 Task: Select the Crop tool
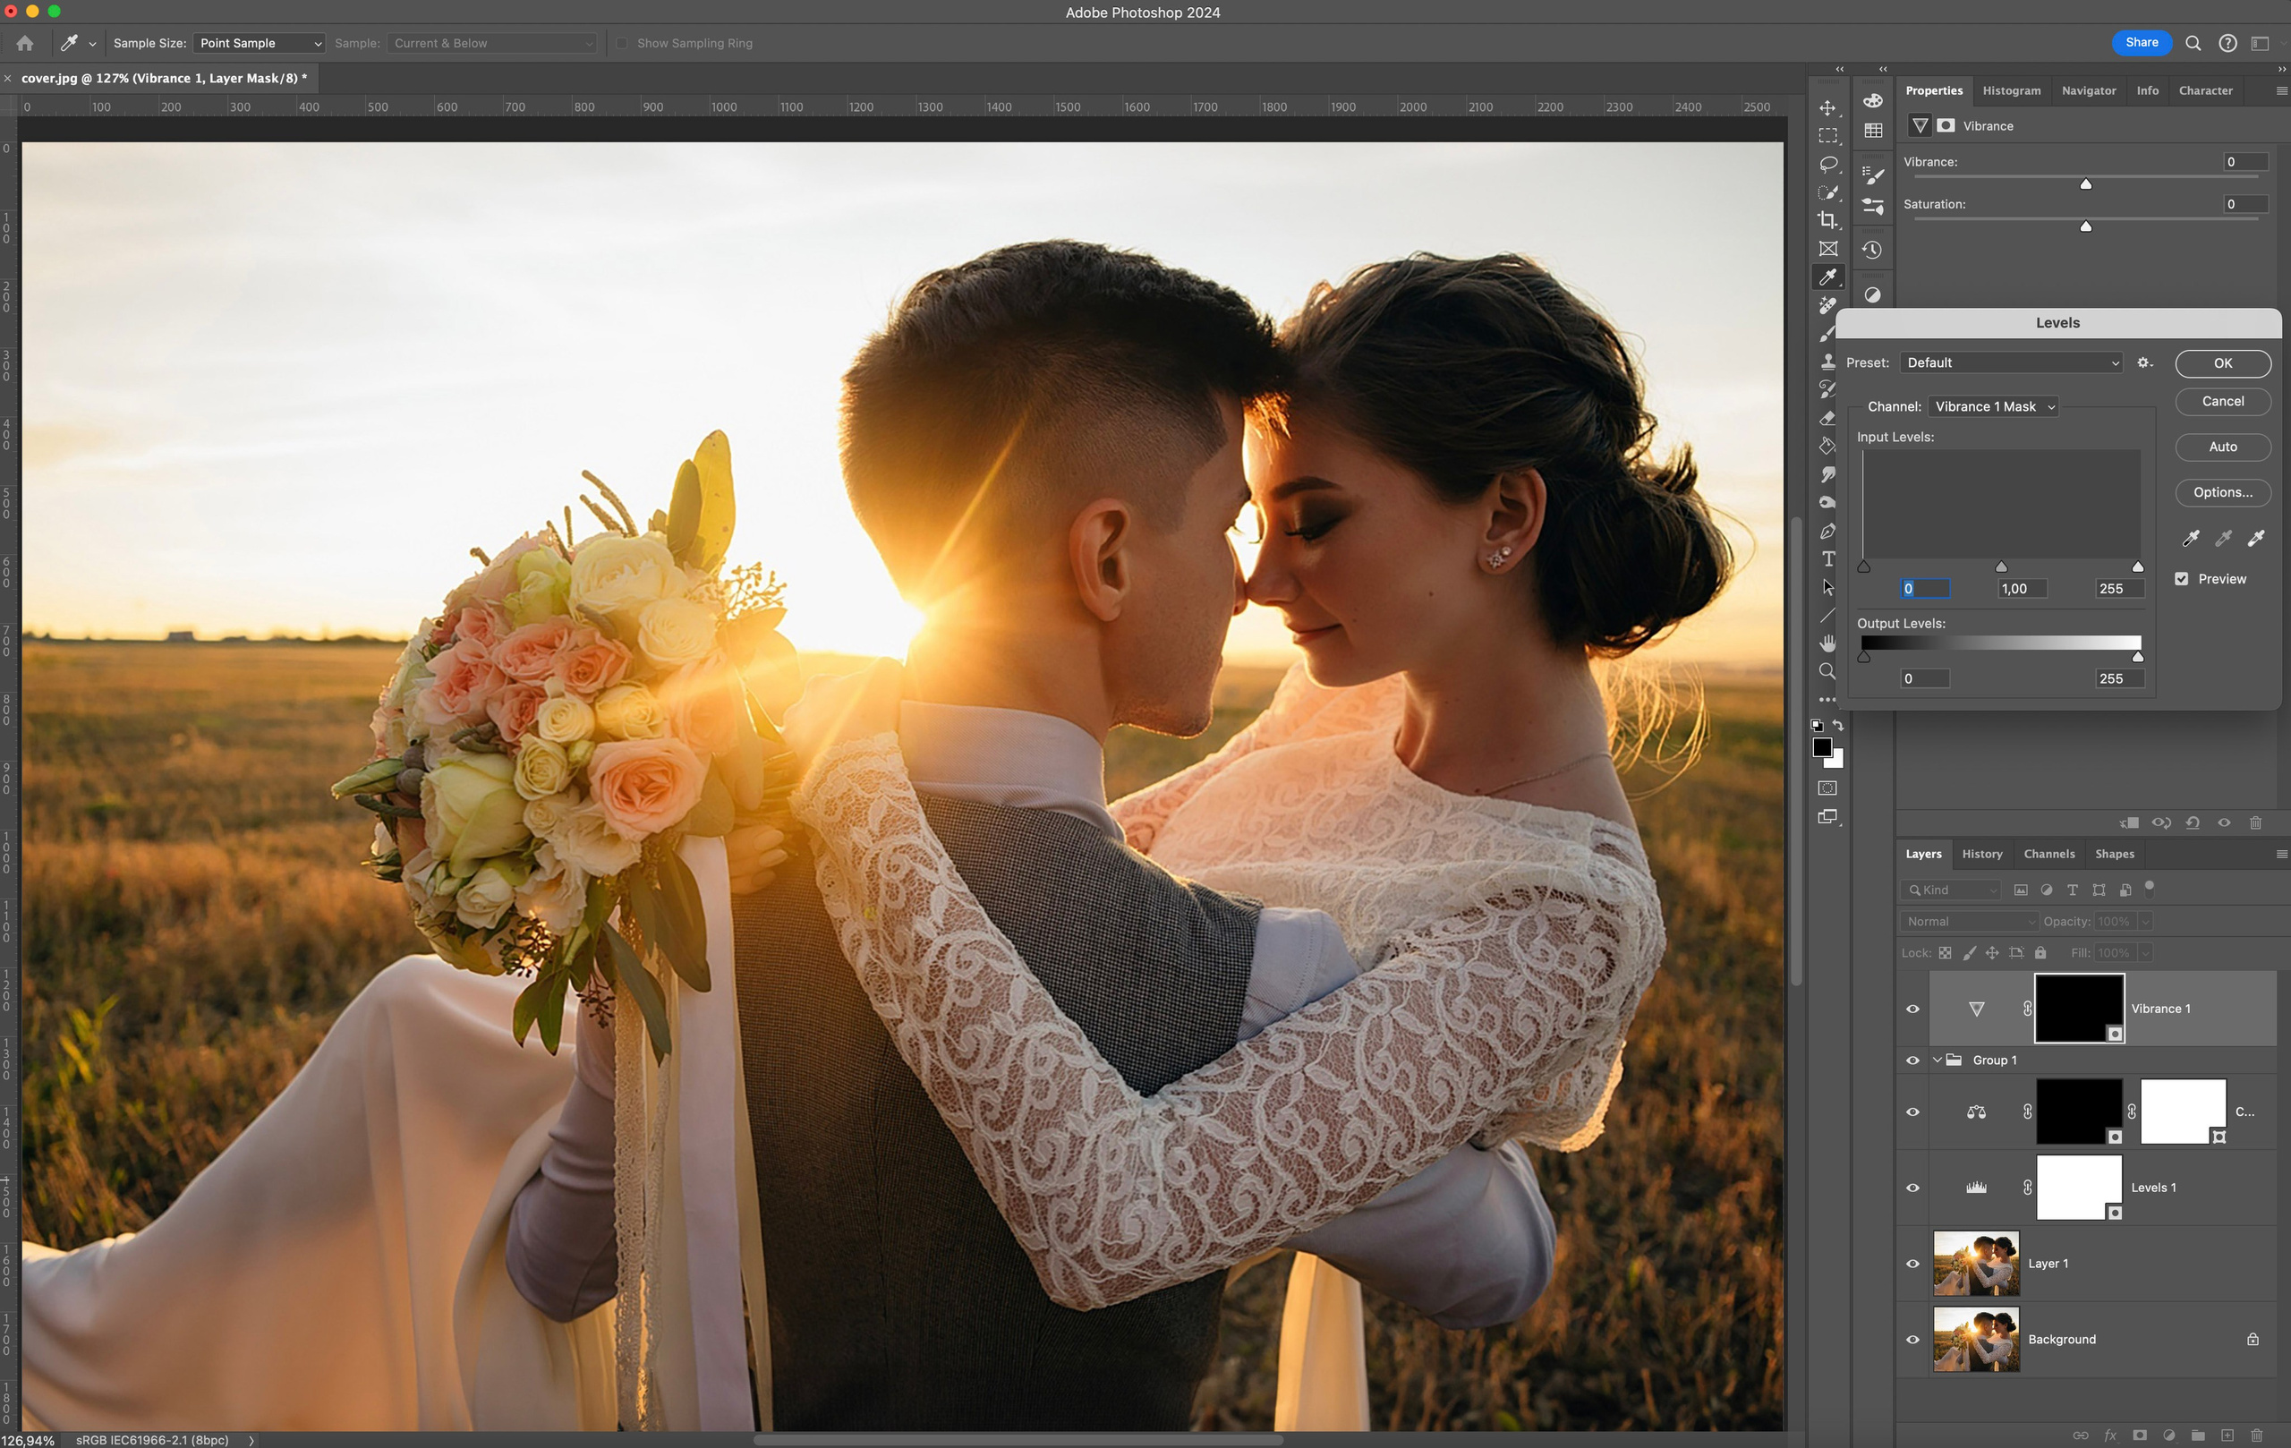(1827, 220)
